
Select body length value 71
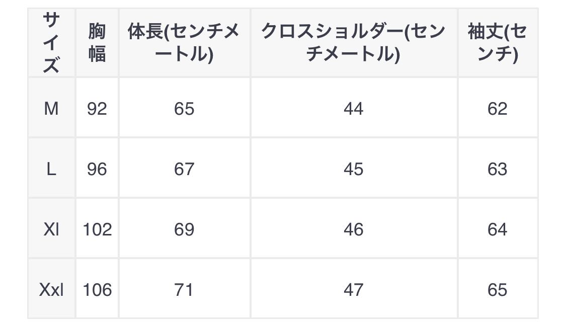click(x=184, y=290)
